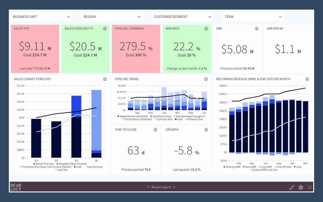323x202 pixels.
Task: Open dashboard settings via the gear icon
Action: (x=301, y=187)
